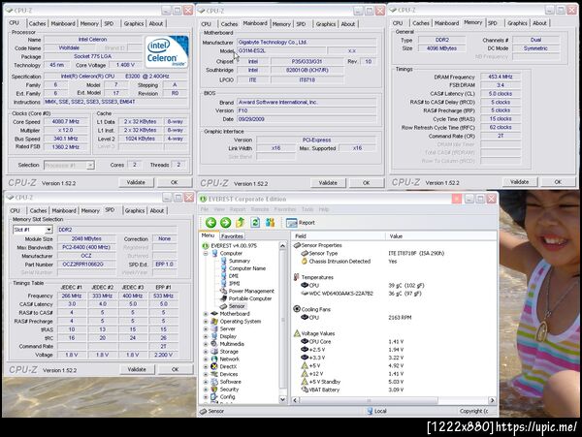Open the File menu in EVEREST
The height and width of the screenshot is (437, 582).
click(204, 209)
